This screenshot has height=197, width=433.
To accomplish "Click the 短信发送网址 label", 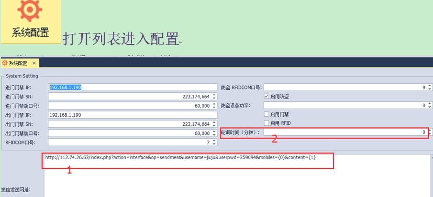I will point(15,190).
